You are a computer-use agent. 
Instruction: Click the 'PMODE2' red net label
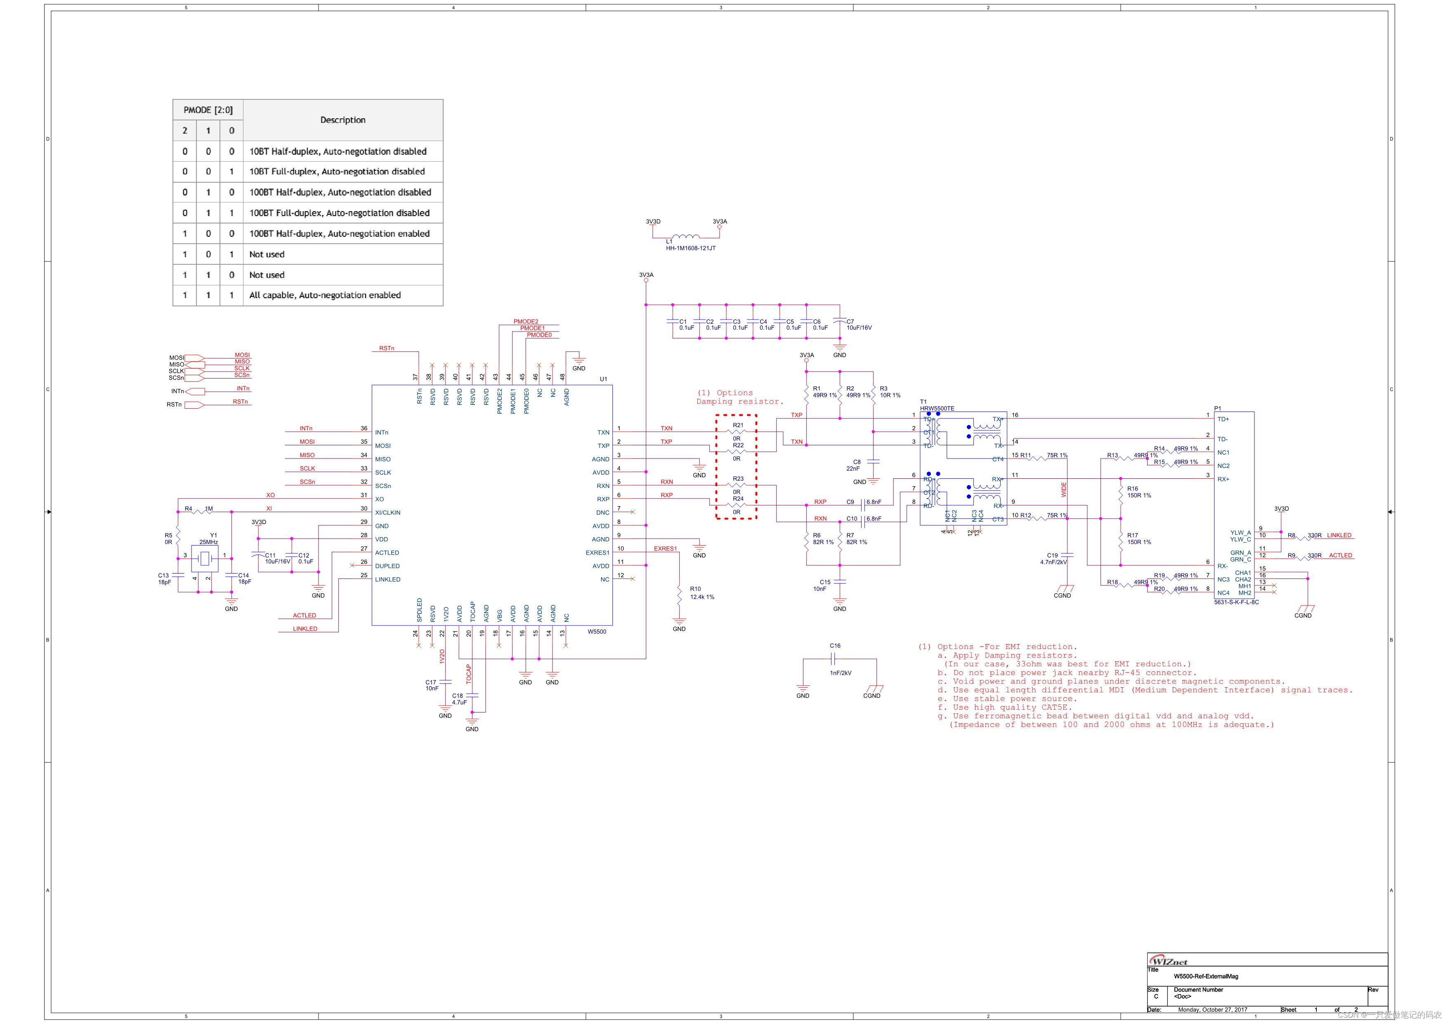tap(526, 322)
